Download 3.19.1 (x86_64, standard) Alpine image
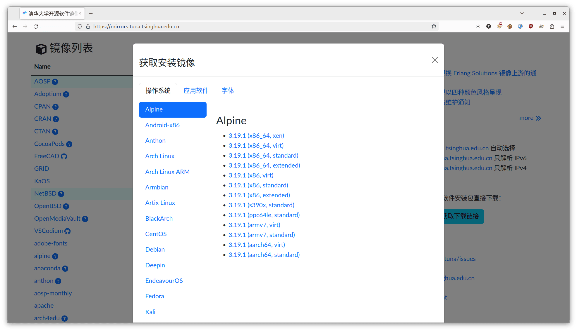 (263, 156)
